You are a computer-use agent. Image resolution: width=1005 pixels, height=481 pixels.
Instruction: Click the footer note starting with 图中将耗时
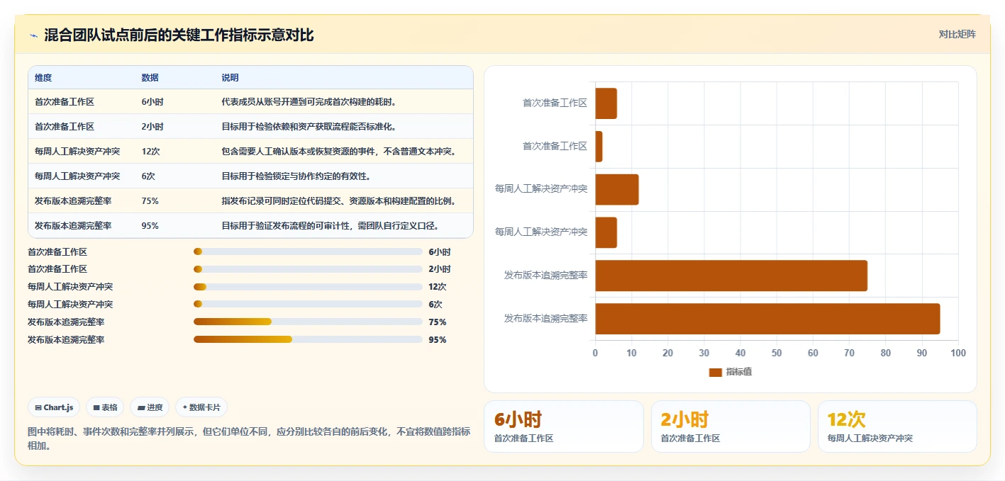point(249,438)
